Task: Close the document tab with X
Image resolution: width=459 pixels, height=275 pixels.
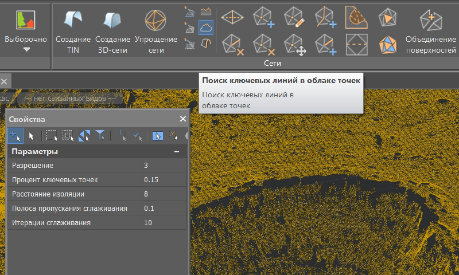Action: coord(4,82)
